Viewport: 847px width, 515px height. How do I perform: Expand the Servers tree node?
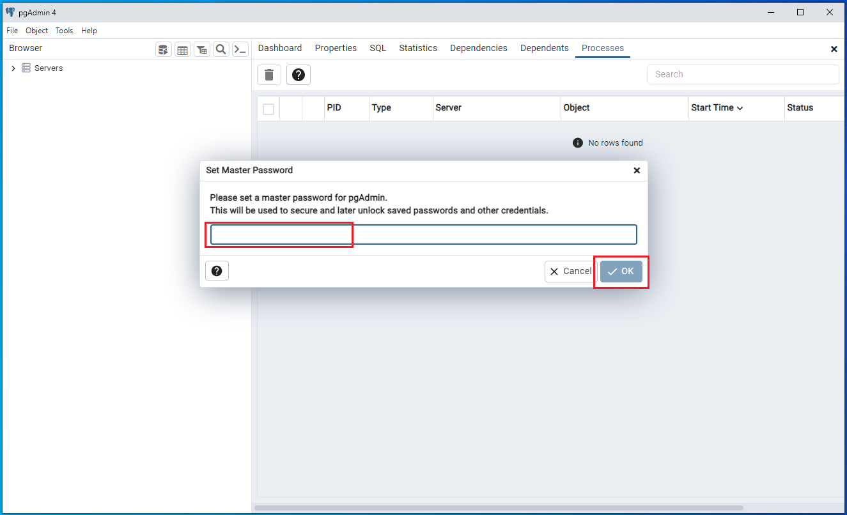(x=13, y=68)
